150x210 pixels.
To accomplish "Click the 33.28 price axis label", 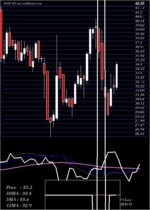I will pyautogui.click(x=140, y=77).
